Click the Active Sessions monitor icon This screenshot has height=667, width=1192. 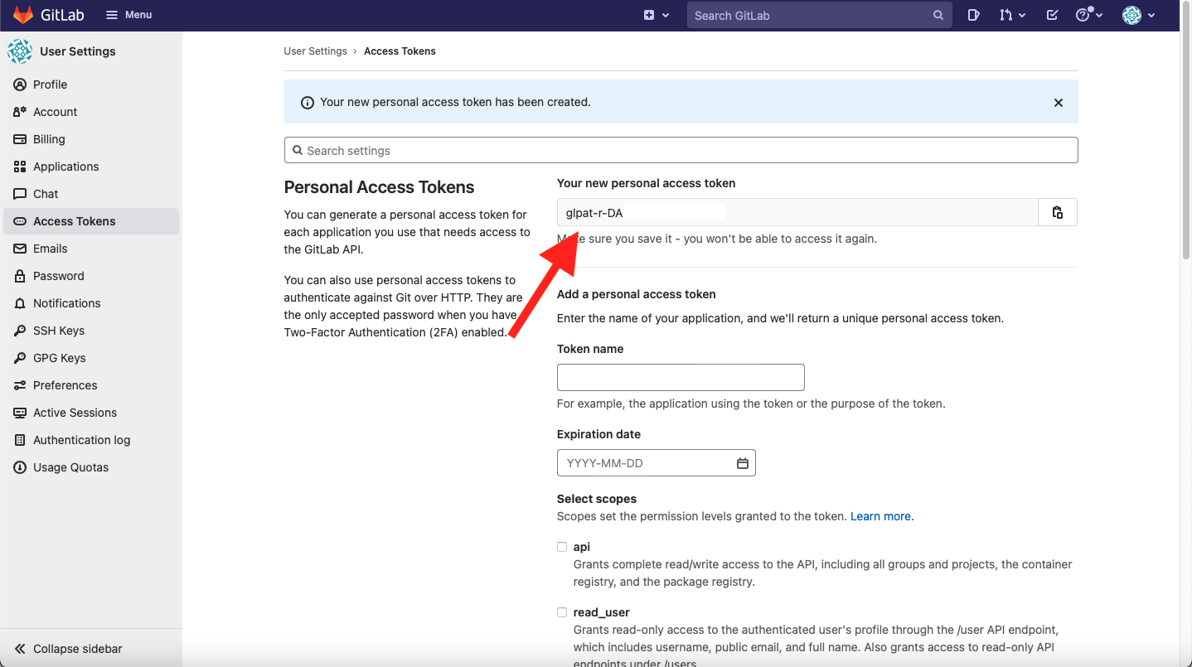point(20,413)
